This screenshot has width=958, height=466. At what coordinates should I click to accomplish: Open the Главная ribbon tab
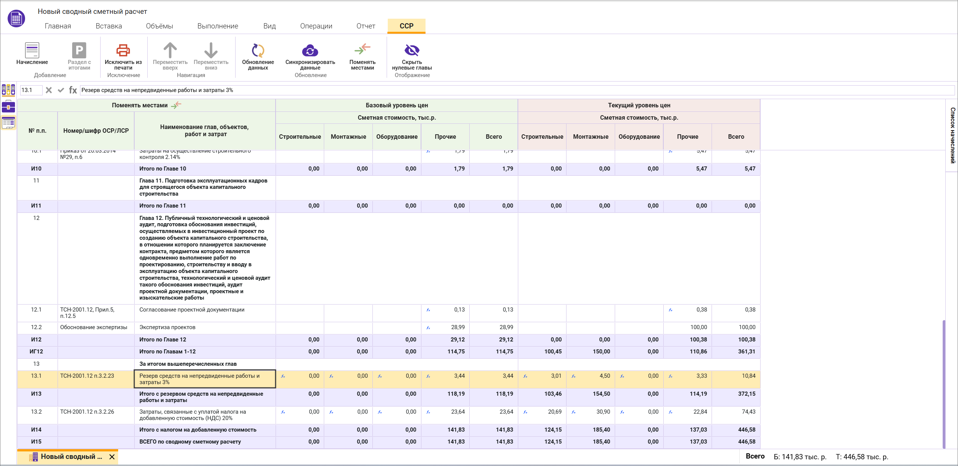58,26
